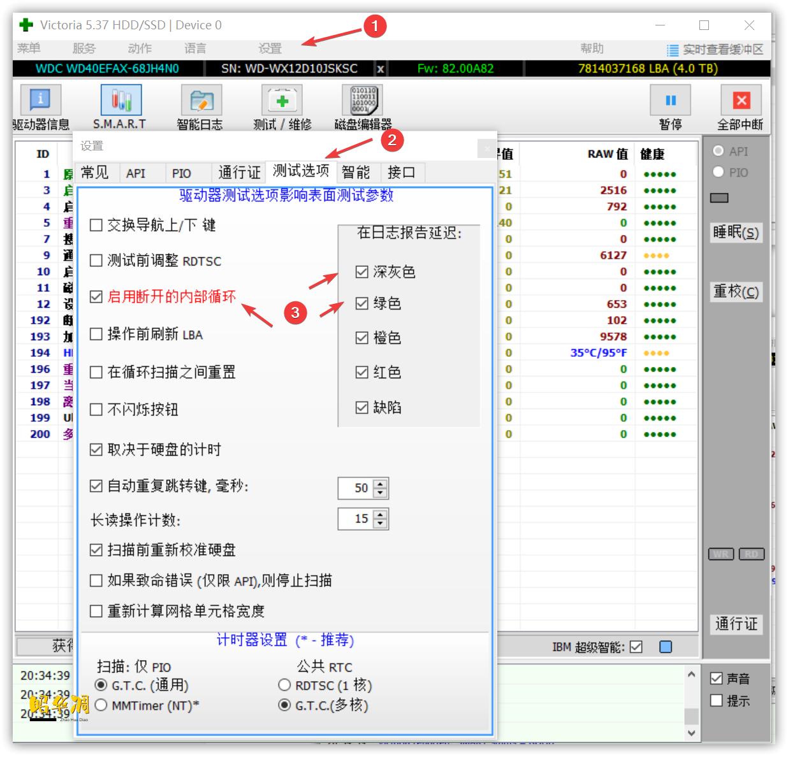Increase 长读操作计数 value with stepper

point(379,514)
